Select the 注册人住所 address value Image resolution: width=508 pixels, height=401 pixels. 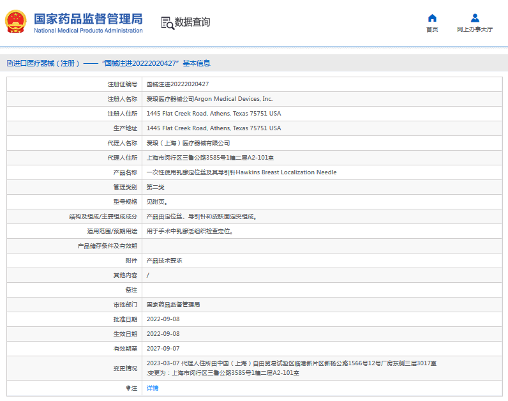(214, 114)
